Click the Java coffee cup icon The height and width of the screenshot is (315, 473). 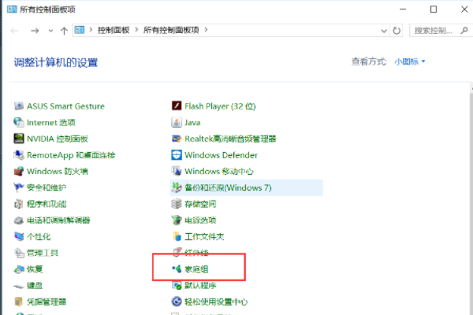(177, 122)
